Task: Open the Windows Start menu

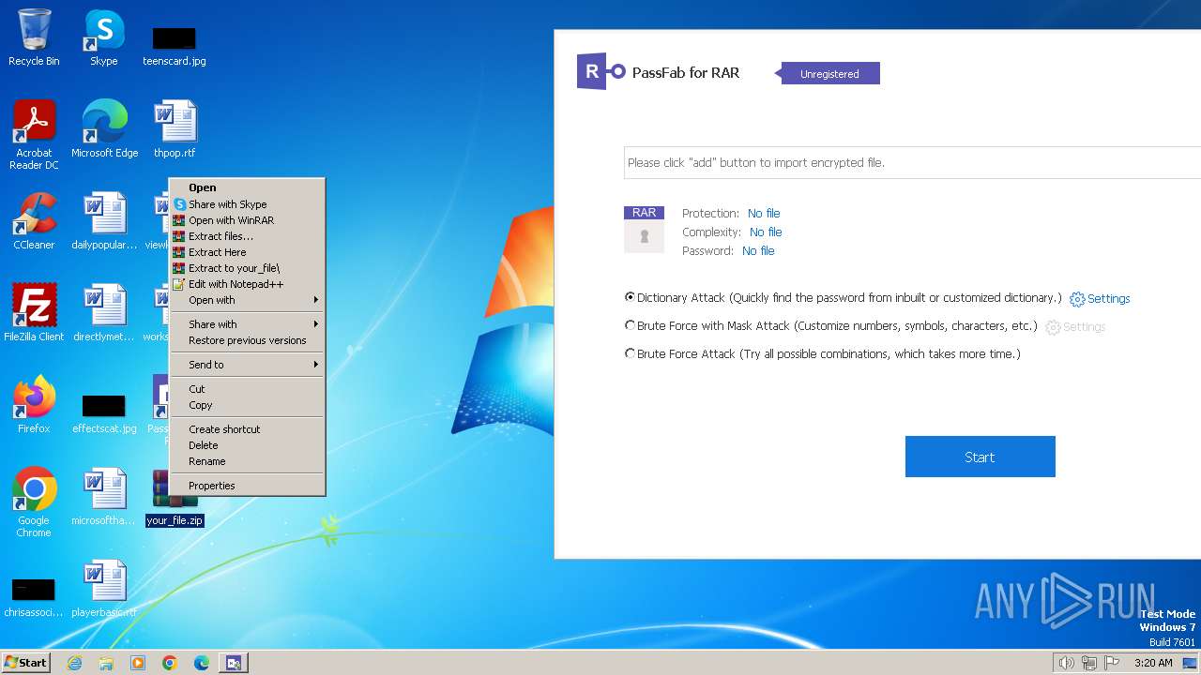Action: click(25, 663)
